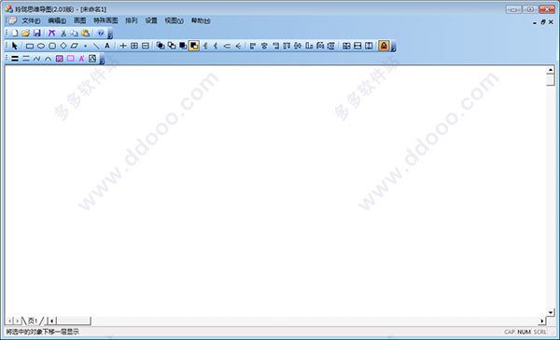Choose the second curly-brace connector style

(x=216, y=46)
